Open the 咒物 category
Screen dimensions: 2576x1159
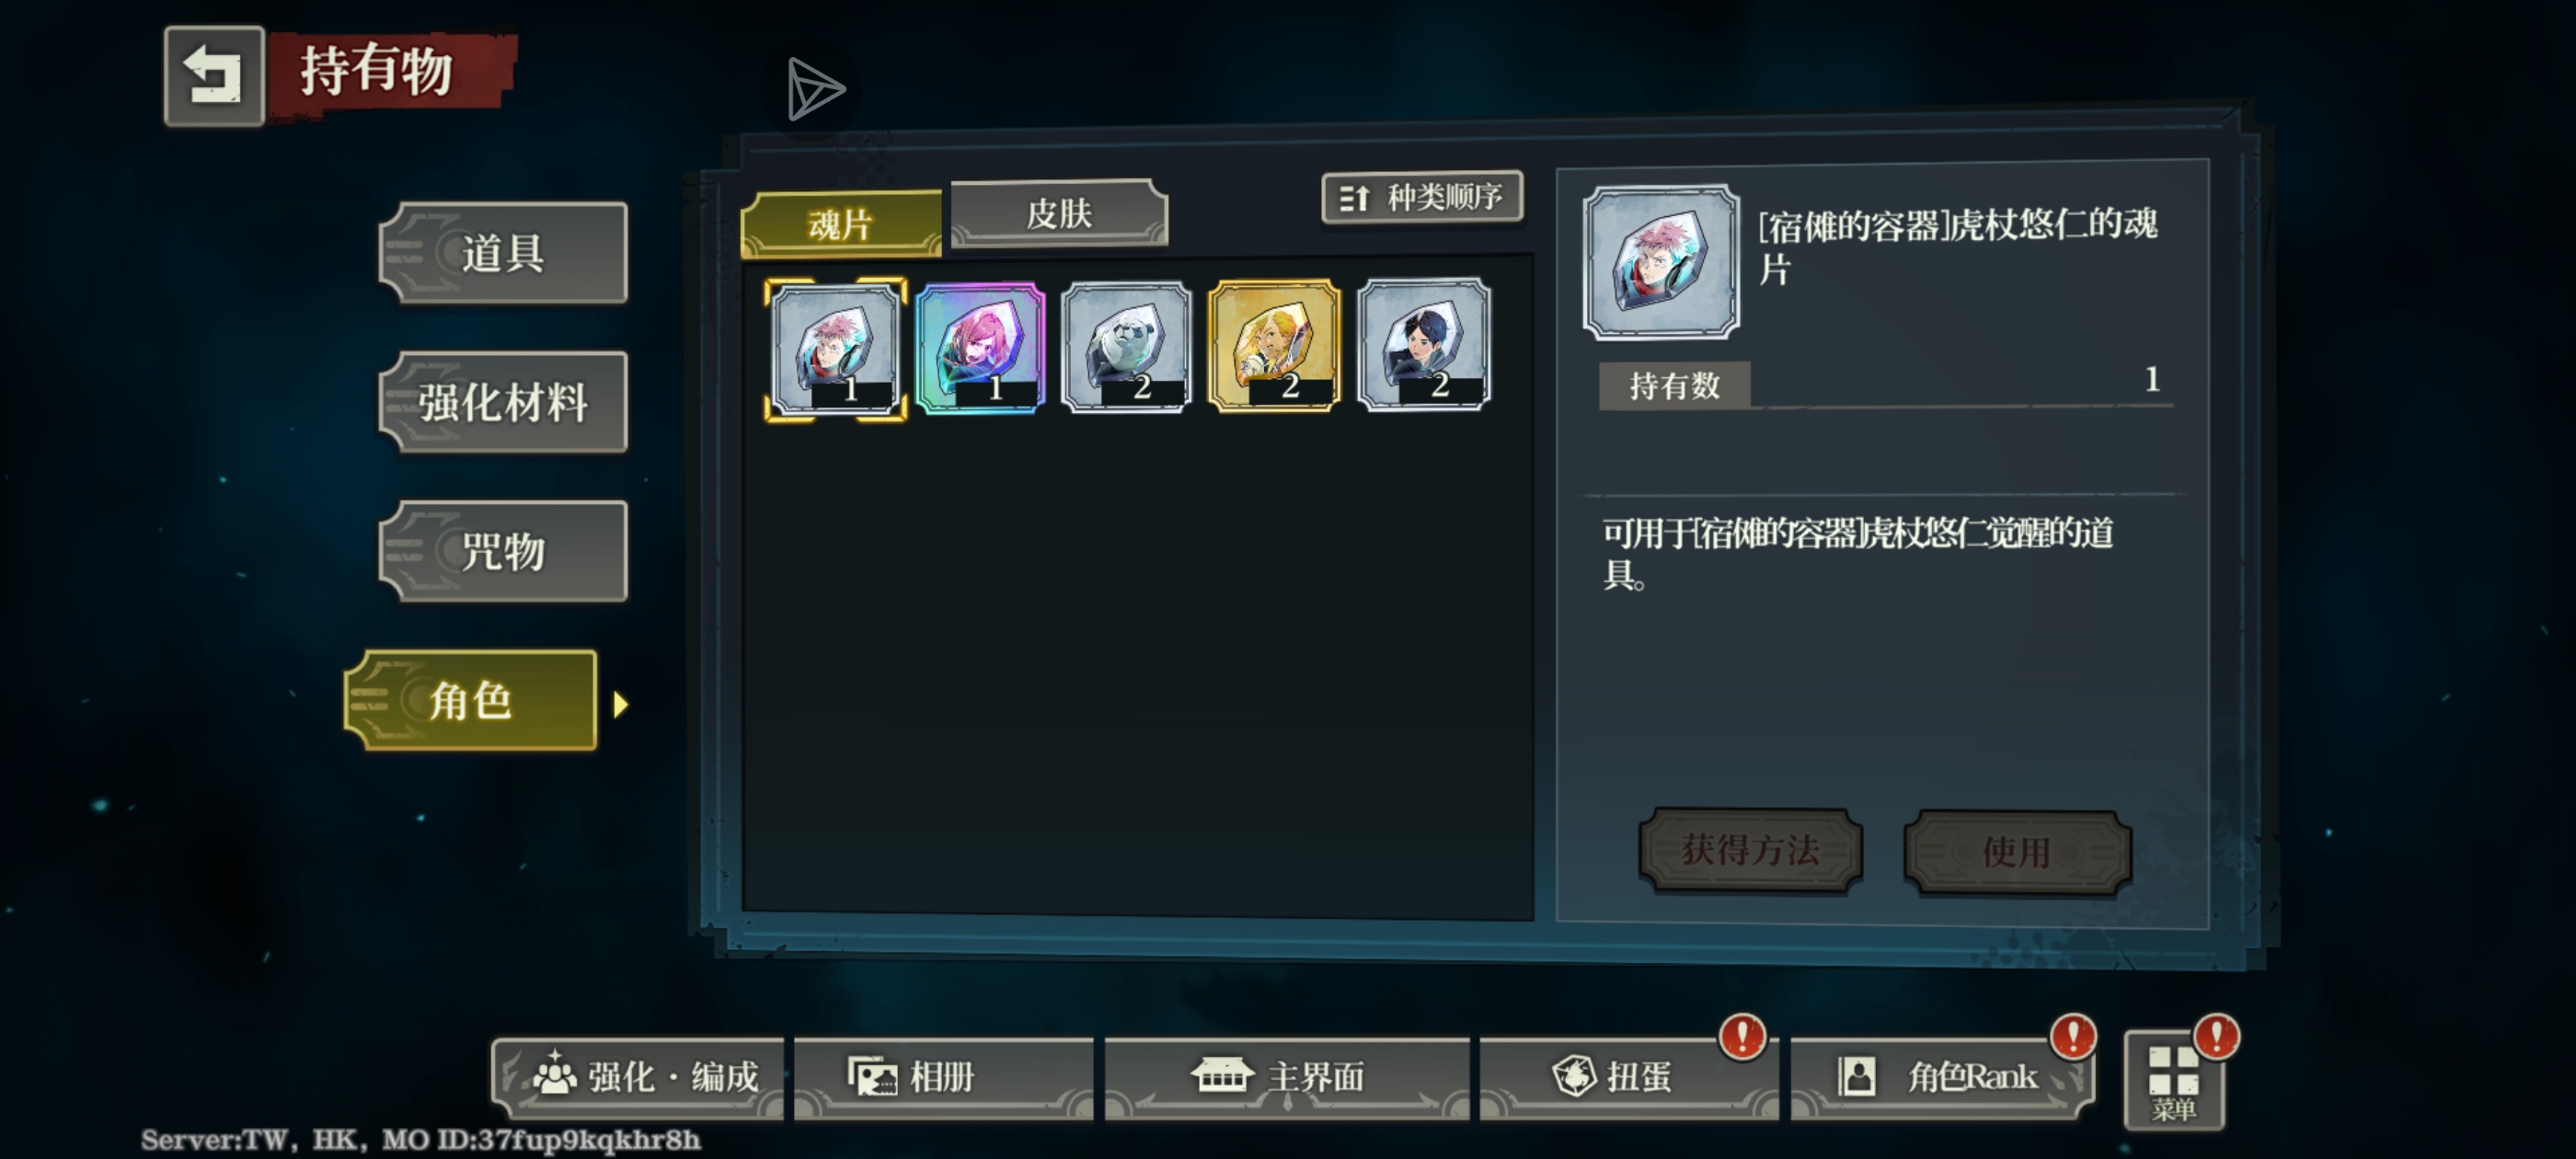tap(503, 551)
